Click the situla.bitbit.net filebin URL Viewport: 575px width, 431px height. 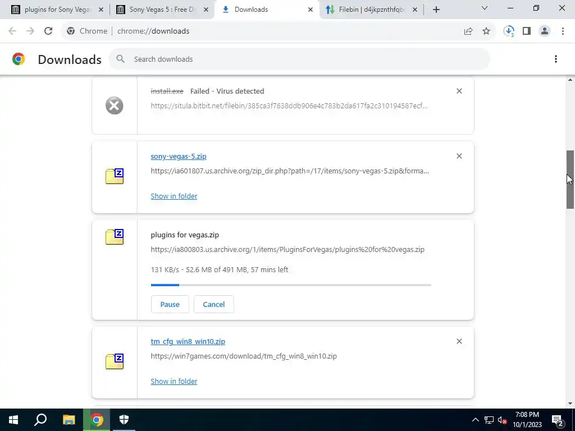(289, 106)
